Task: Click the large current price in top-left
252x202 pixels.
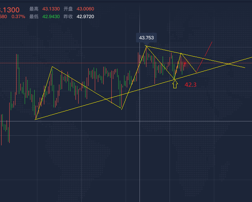Action: click(x=10, y=8)
